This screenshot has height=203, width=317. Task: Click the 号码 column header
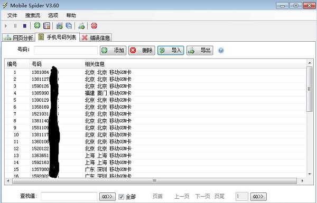click(x=56, y=64)
